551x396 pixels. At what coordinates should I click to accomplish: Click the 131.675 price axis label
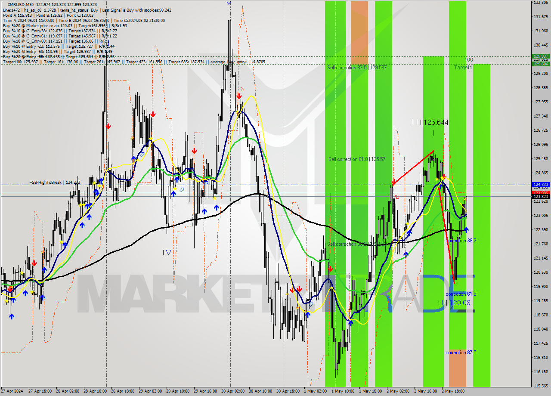pyautogui.click(x=541, y=17)
